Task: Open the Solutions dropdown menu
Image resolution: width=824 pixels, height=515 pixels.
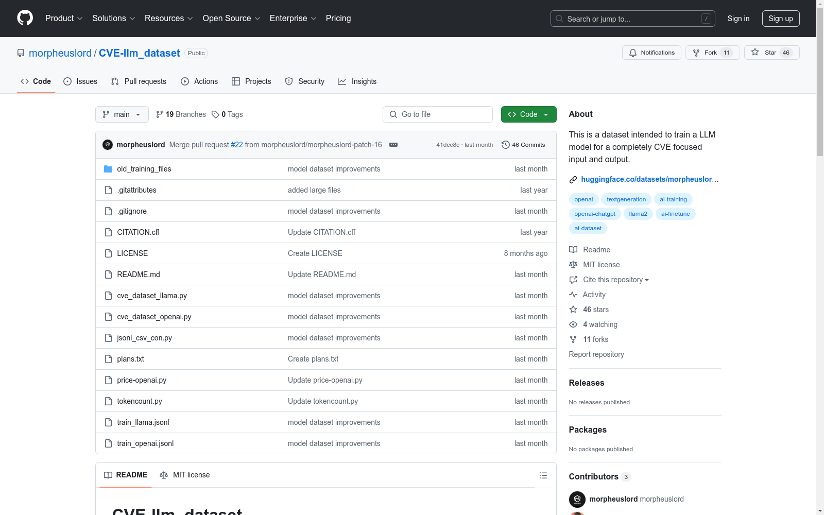Action: [114, 19]
